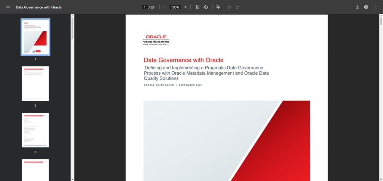Click the undo arrow icon
The image size is (383, 181).
click(x=229, y=7)
